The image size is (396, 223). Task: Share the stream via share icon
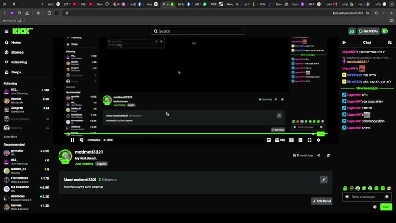click(x=318, y=155)
